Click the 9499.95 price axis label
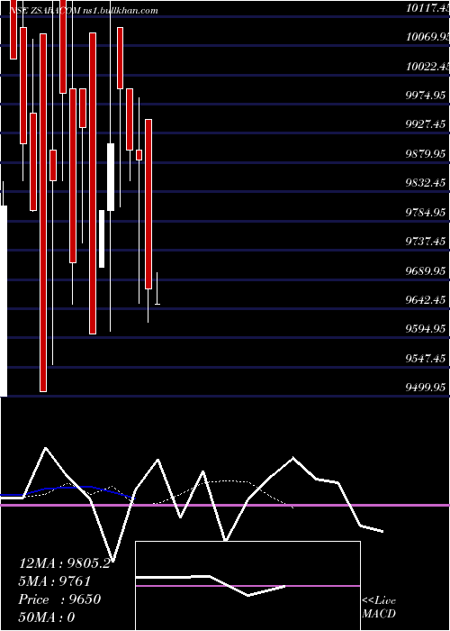 coord(426,387)
